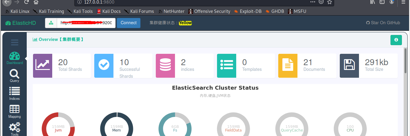410x136 pixels.
Task: Click the Mem donut gauge
Action: coord(116,124)
